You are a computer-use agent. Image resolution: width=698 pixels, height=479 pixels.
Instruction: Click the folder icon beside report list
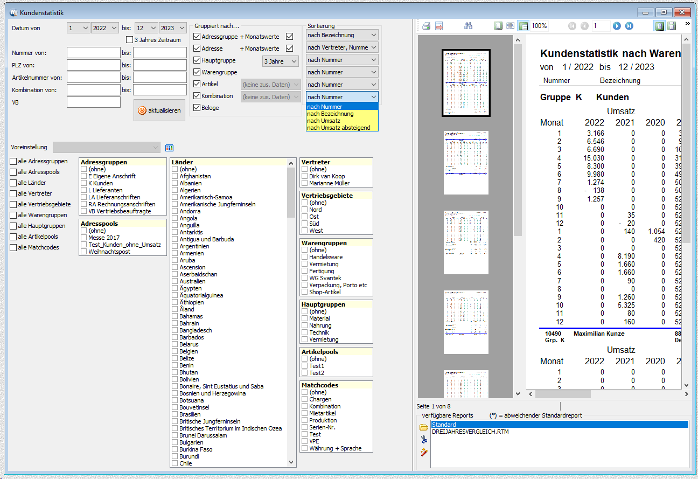tap(424, 427)
